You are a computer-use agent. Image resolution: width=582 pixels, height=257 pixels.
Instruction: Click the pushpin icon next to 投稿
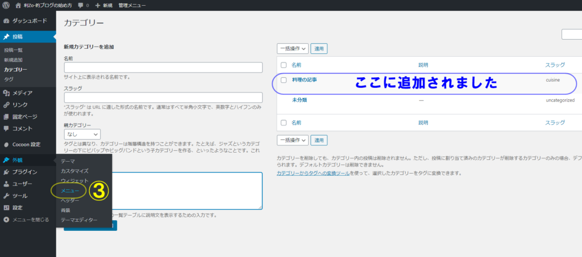point(6,37)
